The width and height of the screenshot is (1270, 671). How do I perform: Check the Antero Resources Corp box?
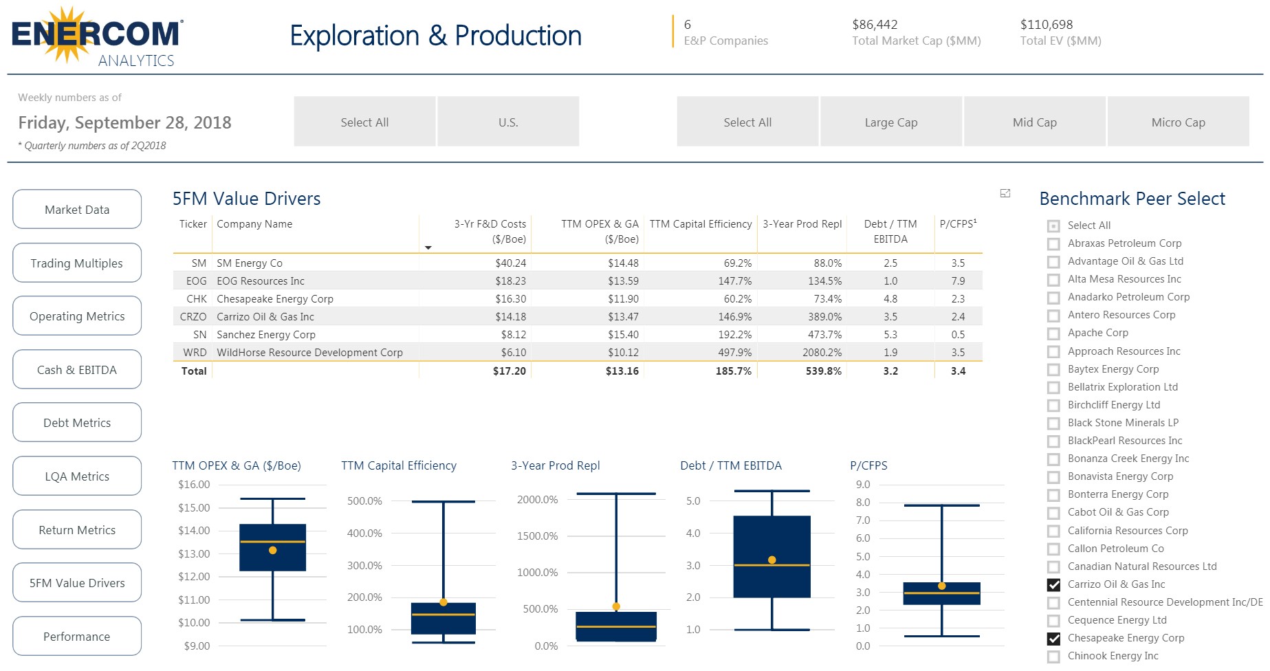[1053, 316]
